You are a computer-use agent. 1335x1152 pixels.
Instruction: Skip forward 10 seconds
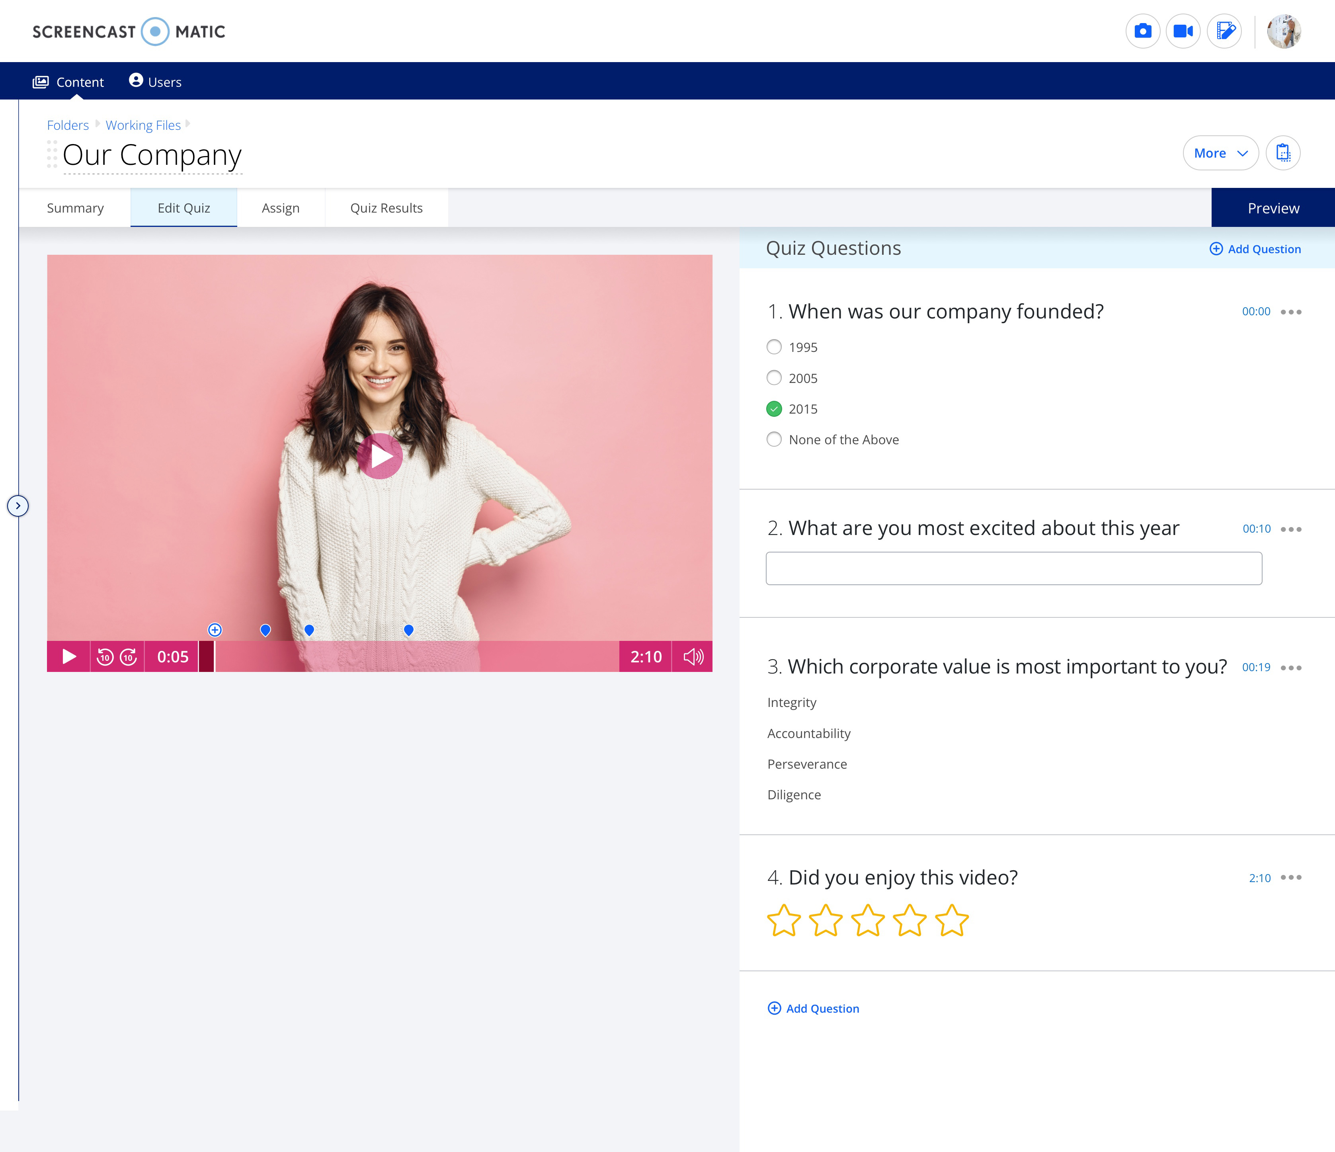click(x=129, y=656)
